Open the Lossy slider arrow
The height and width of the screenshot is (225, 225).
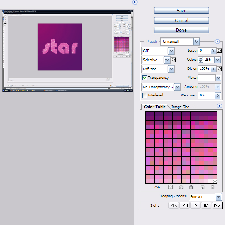(x=213, y=51)
